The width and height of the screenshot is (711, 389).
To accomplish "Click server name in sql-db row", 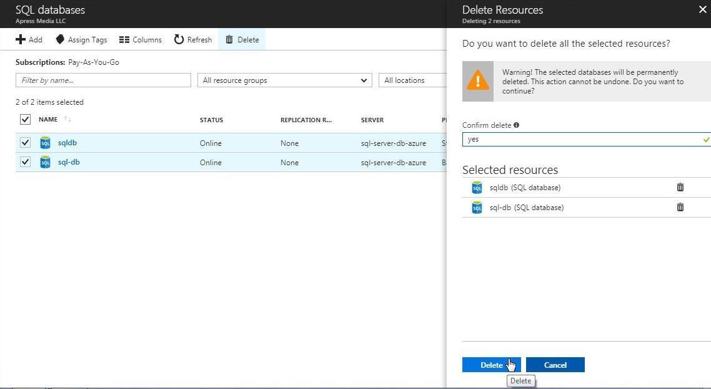I will (394, 163).
